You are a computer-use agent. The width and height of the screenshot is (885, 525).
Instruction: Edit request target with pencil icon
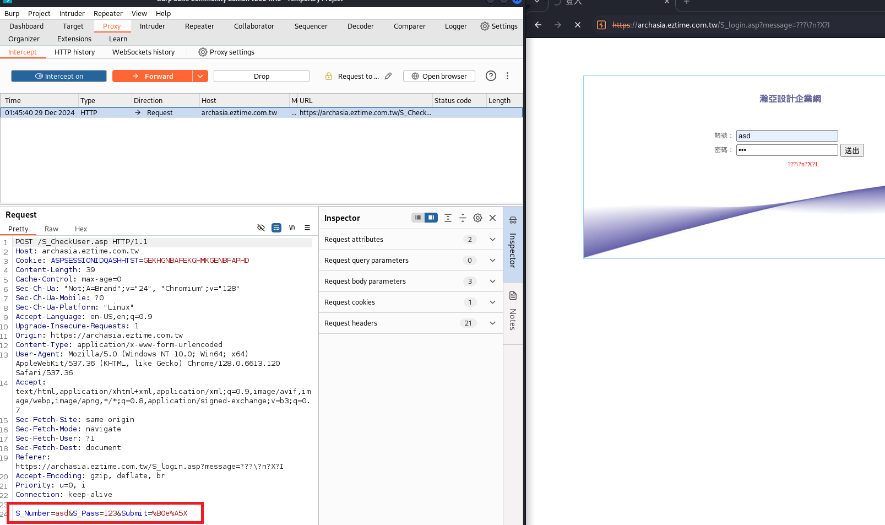(x=388, y=76)
